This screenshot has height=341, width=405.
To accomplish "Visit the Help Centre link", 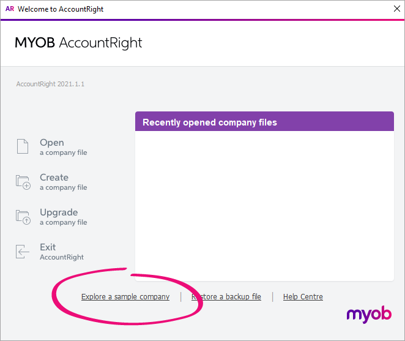I will [303, 297].
